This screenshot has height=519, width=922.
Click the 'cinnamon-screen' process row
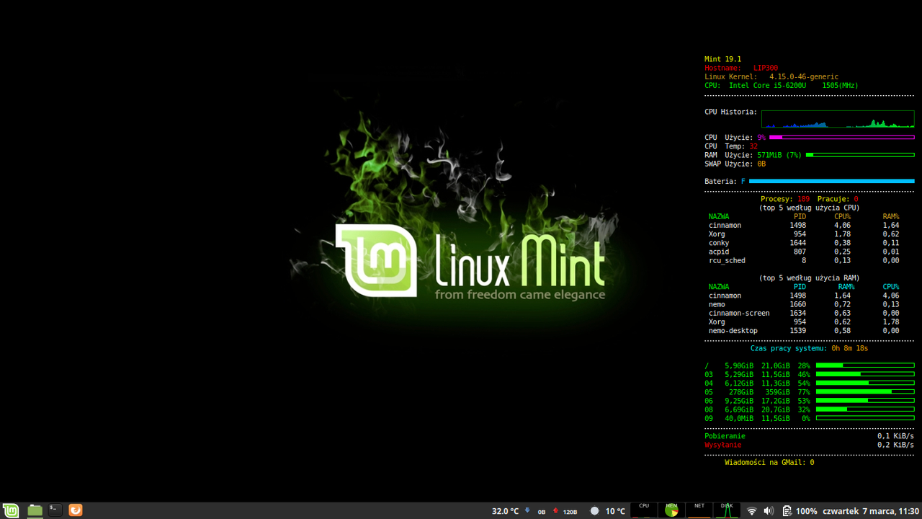pyautogui.click(x=804, y=313)
